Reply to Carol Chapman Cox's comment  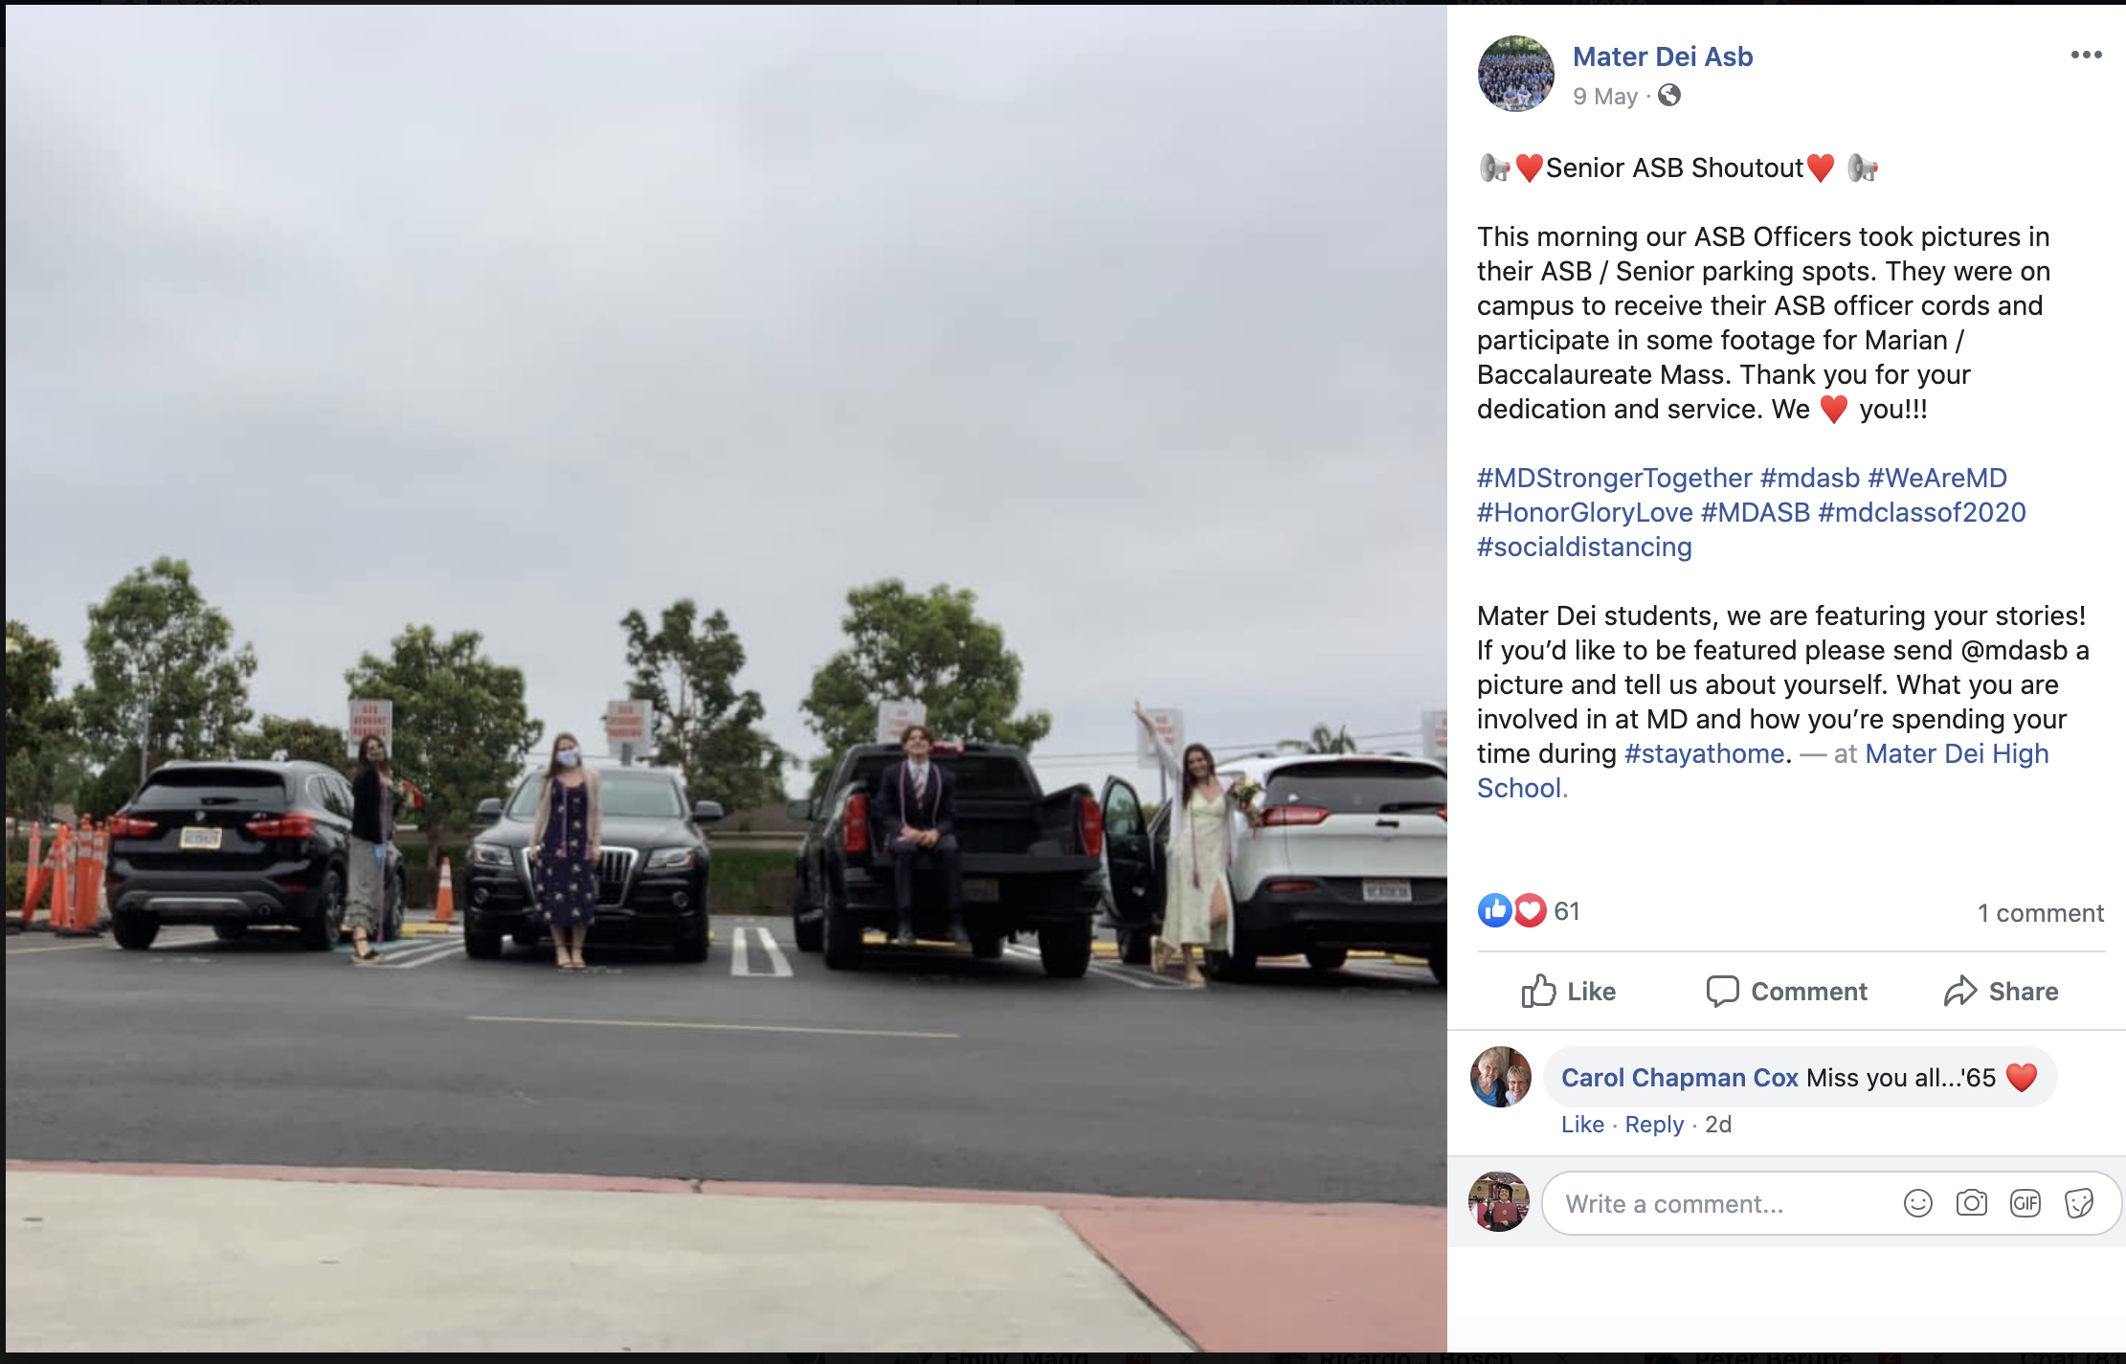pos(1654,1125)
